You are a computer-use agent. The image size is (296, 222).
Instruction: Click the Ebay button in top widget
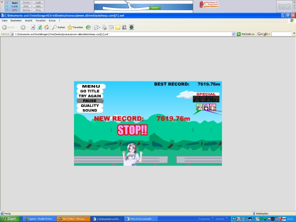(38, 10)
